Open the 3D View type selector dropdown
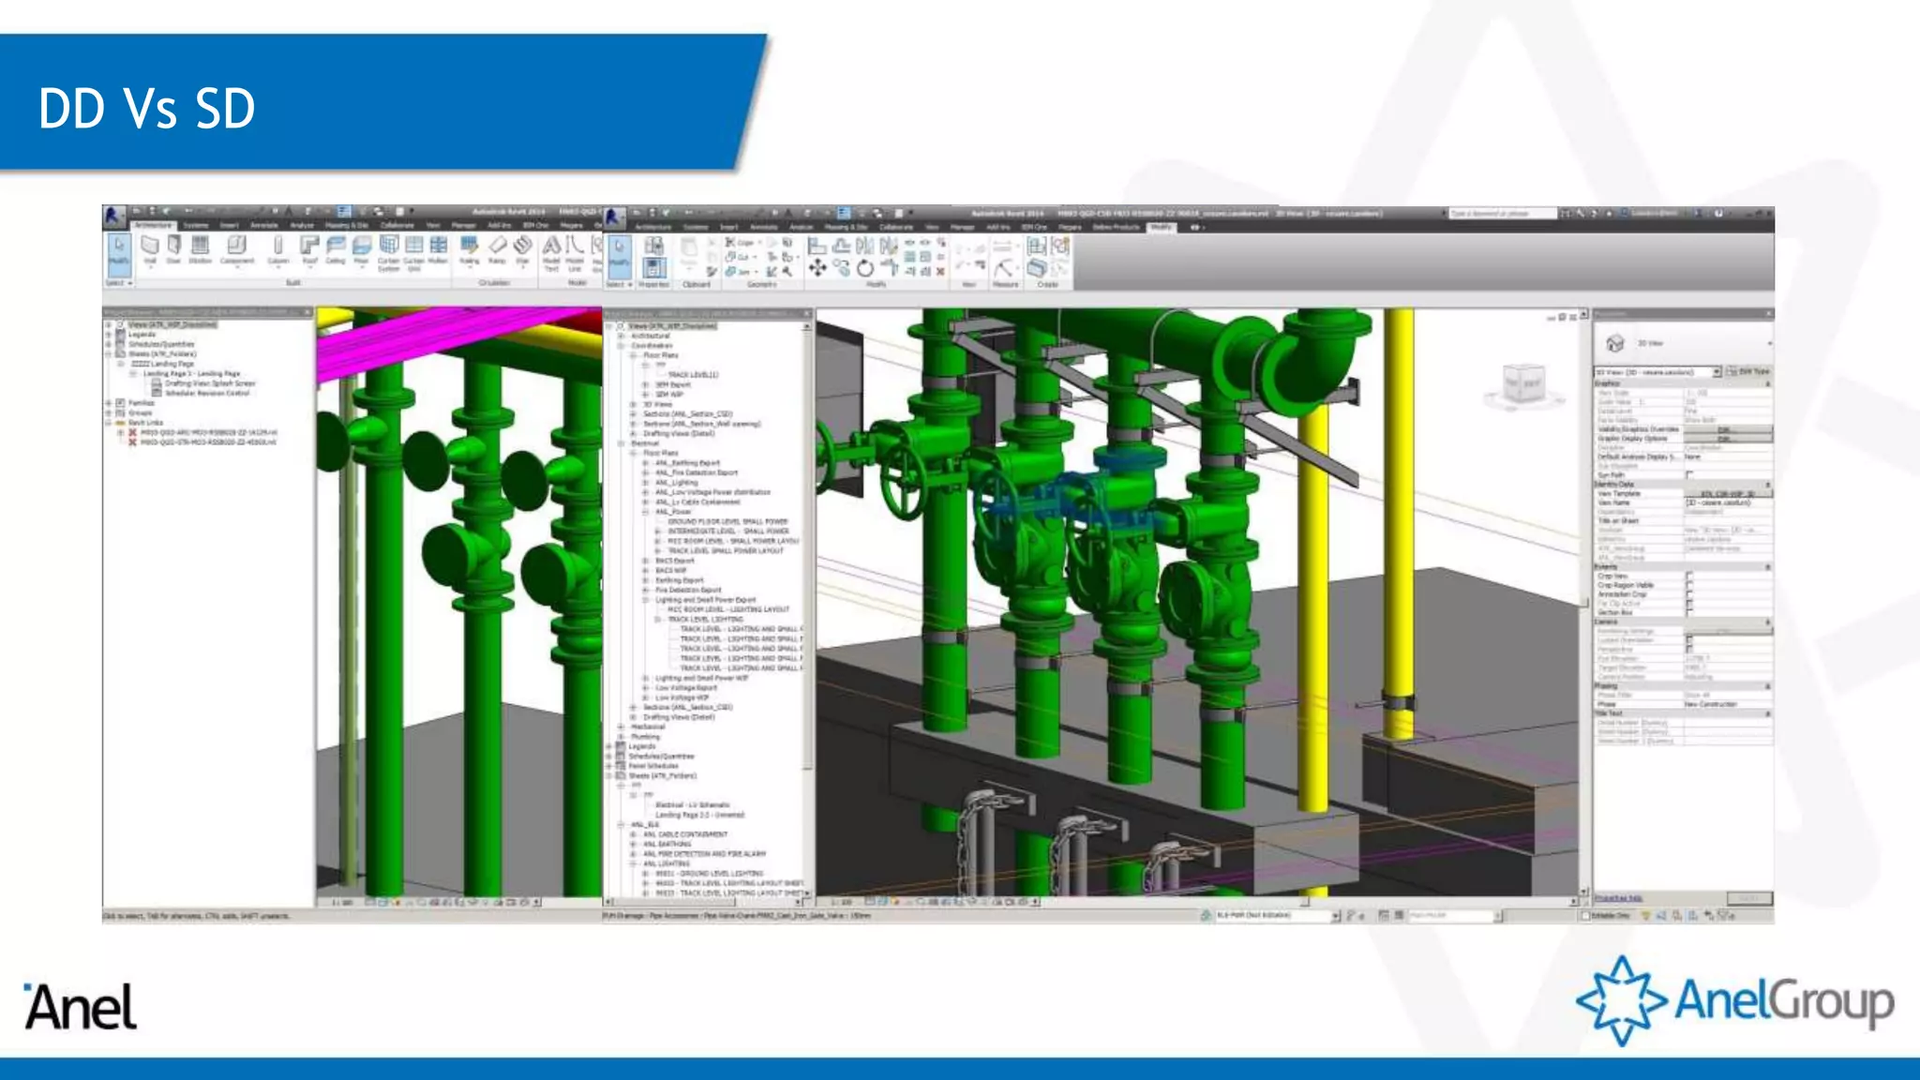 (1717, 372)
